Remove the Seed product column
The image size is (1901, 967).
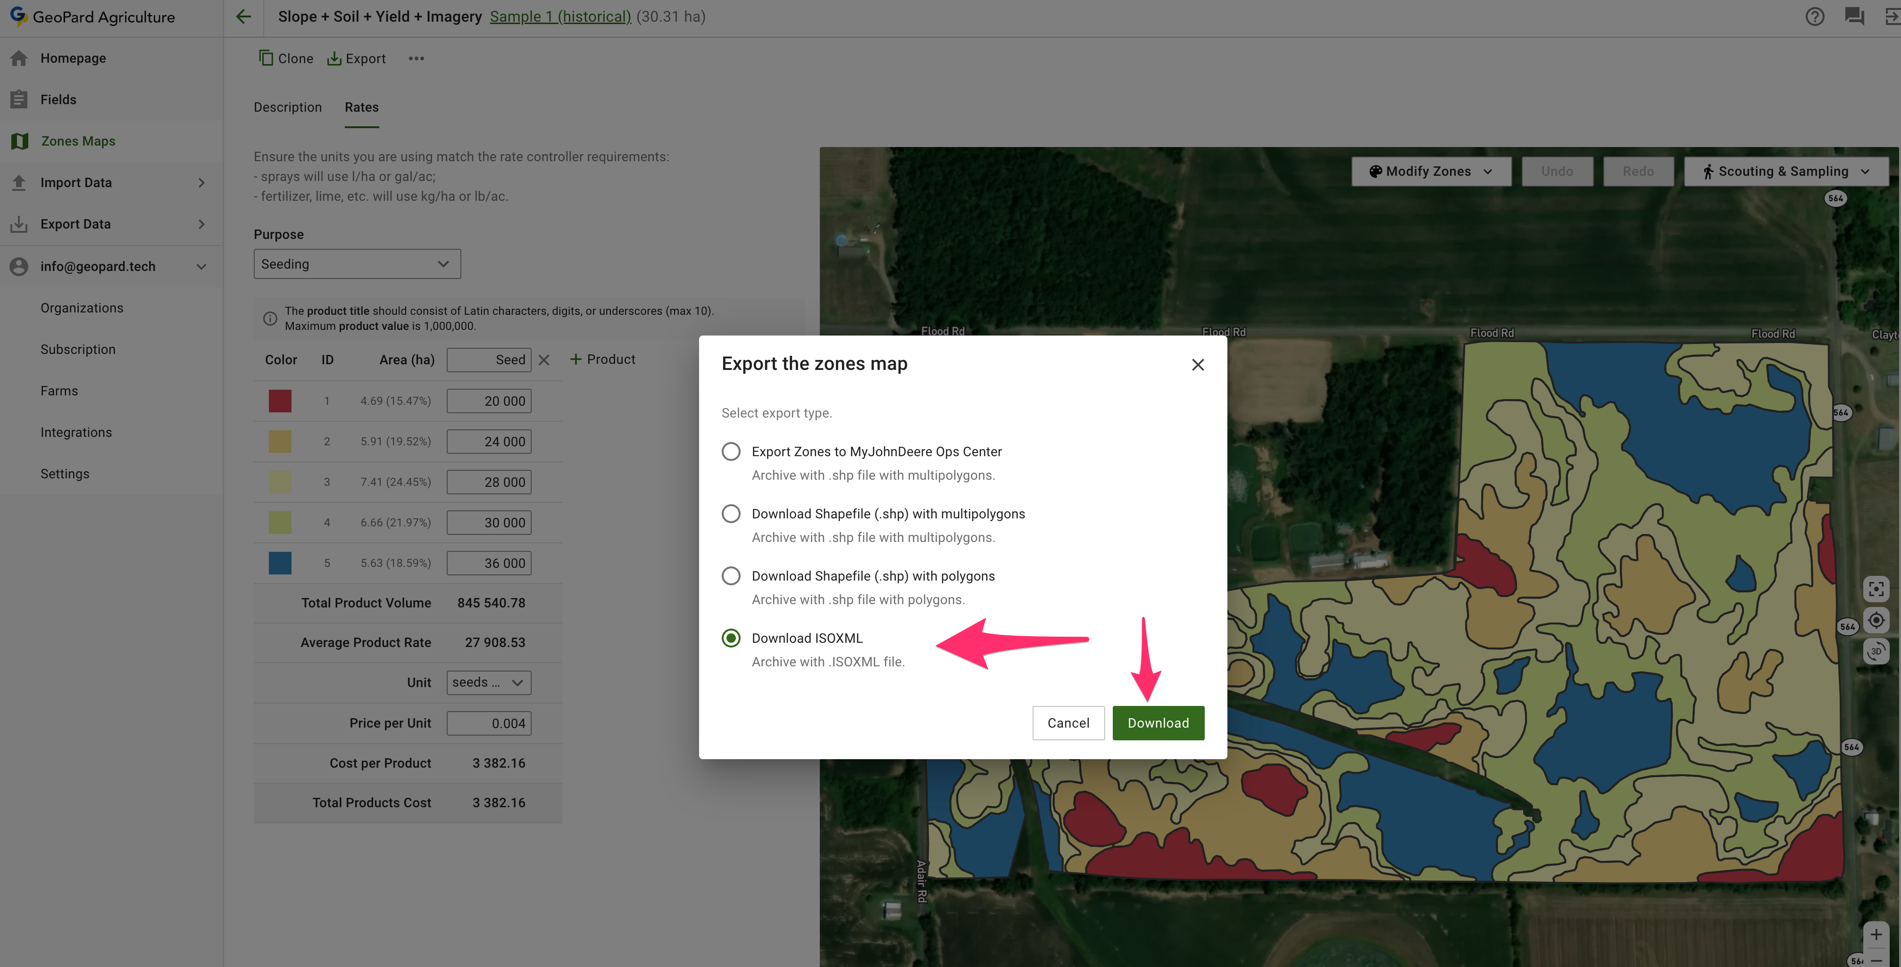[544, 360]
